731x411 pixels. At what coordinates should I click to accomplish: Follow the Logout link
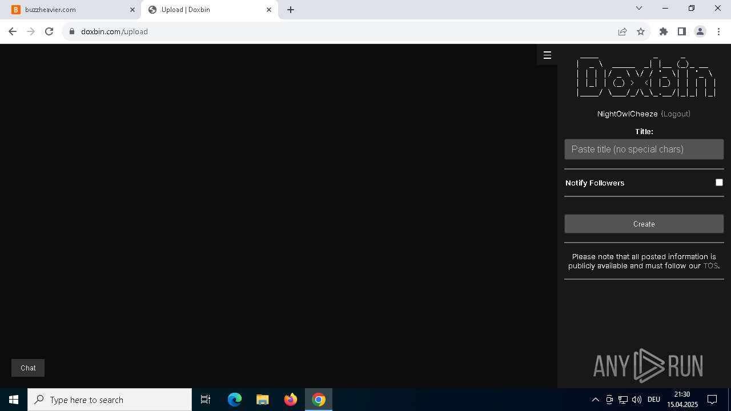point(676,114)
